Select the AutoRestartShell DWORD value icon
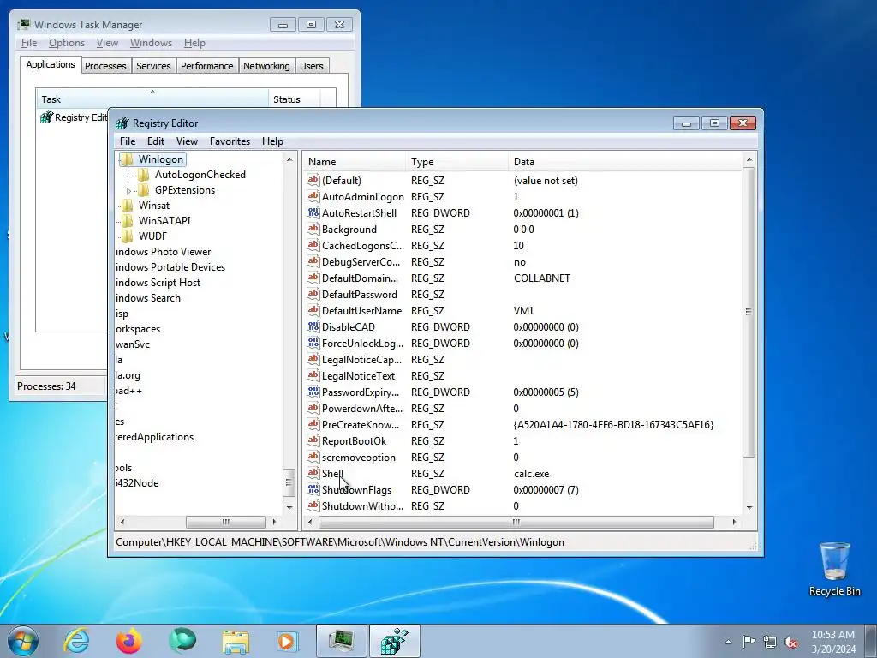 [313, 212]
